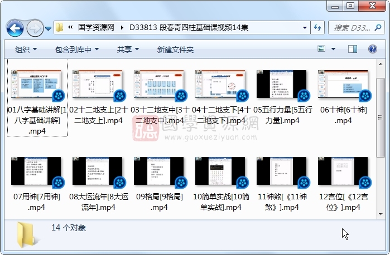Go back using the Back arrow button
This screenshot has height=255, width=390.
(x=15, y=28)
